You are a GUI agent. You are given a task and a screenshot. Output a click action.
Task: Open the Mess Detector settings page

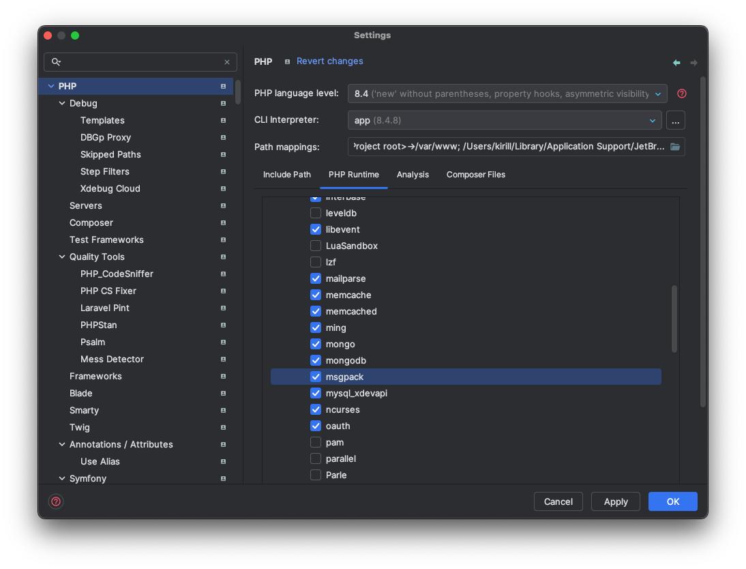112,359
